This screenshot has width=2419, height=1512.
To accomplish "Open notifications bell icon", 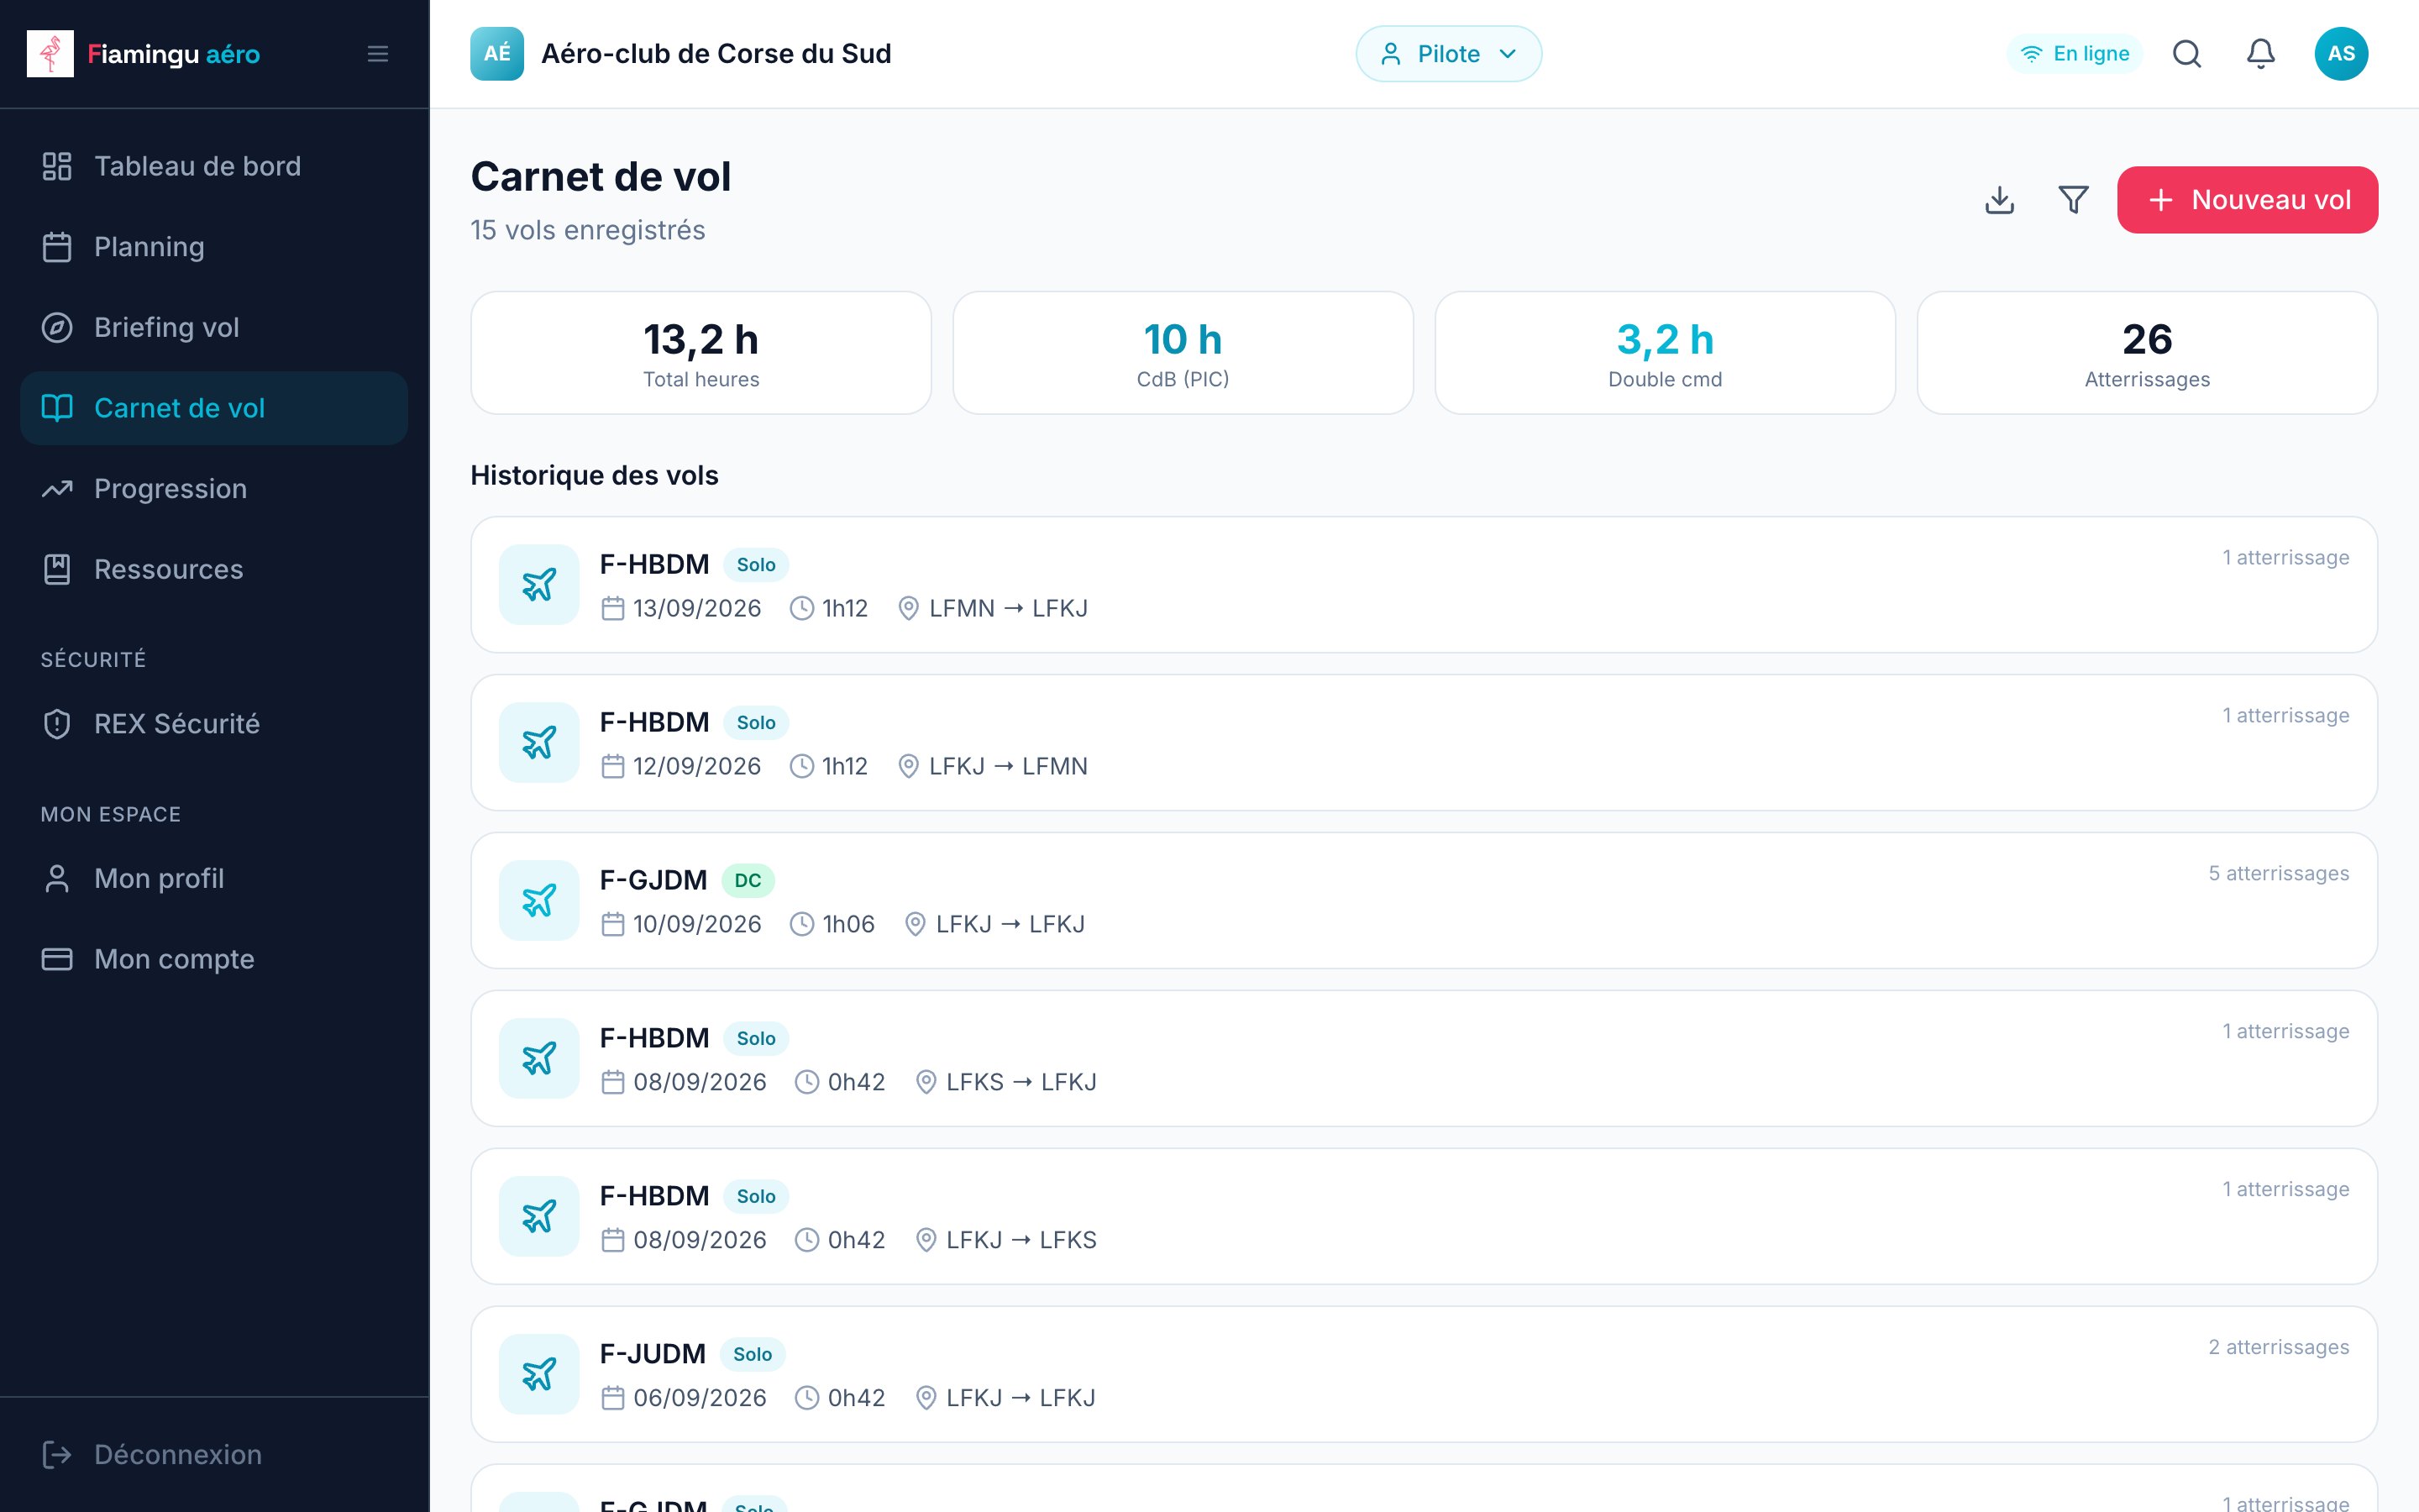I will [x=2261, y=54].
